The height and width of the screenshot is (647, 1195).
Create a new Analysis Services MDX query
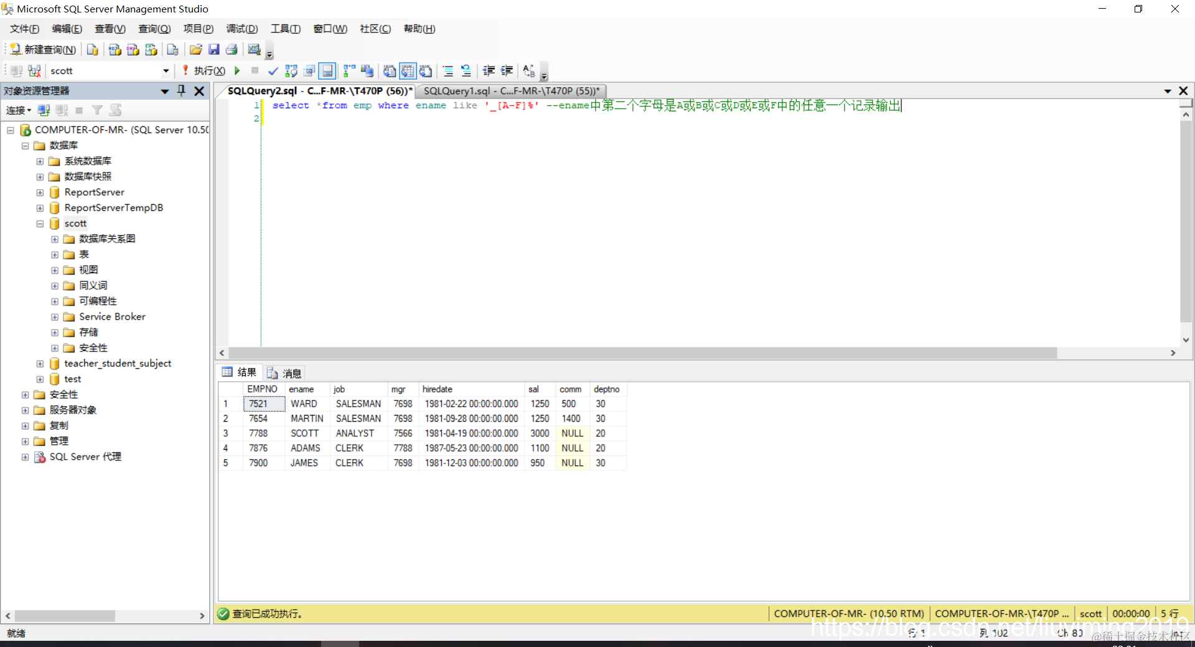(115, 50)
